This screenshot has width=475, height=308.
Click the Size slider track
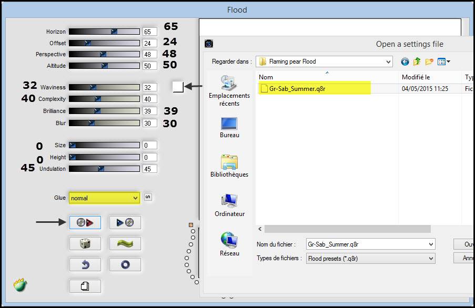pos(104,145)
